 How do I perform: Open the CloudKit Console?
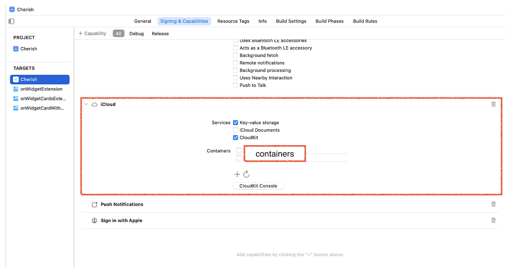tap(258, 186)
